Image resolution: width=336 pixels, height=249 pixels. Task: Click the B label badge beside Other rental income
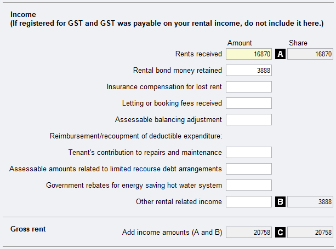point(280,202)
